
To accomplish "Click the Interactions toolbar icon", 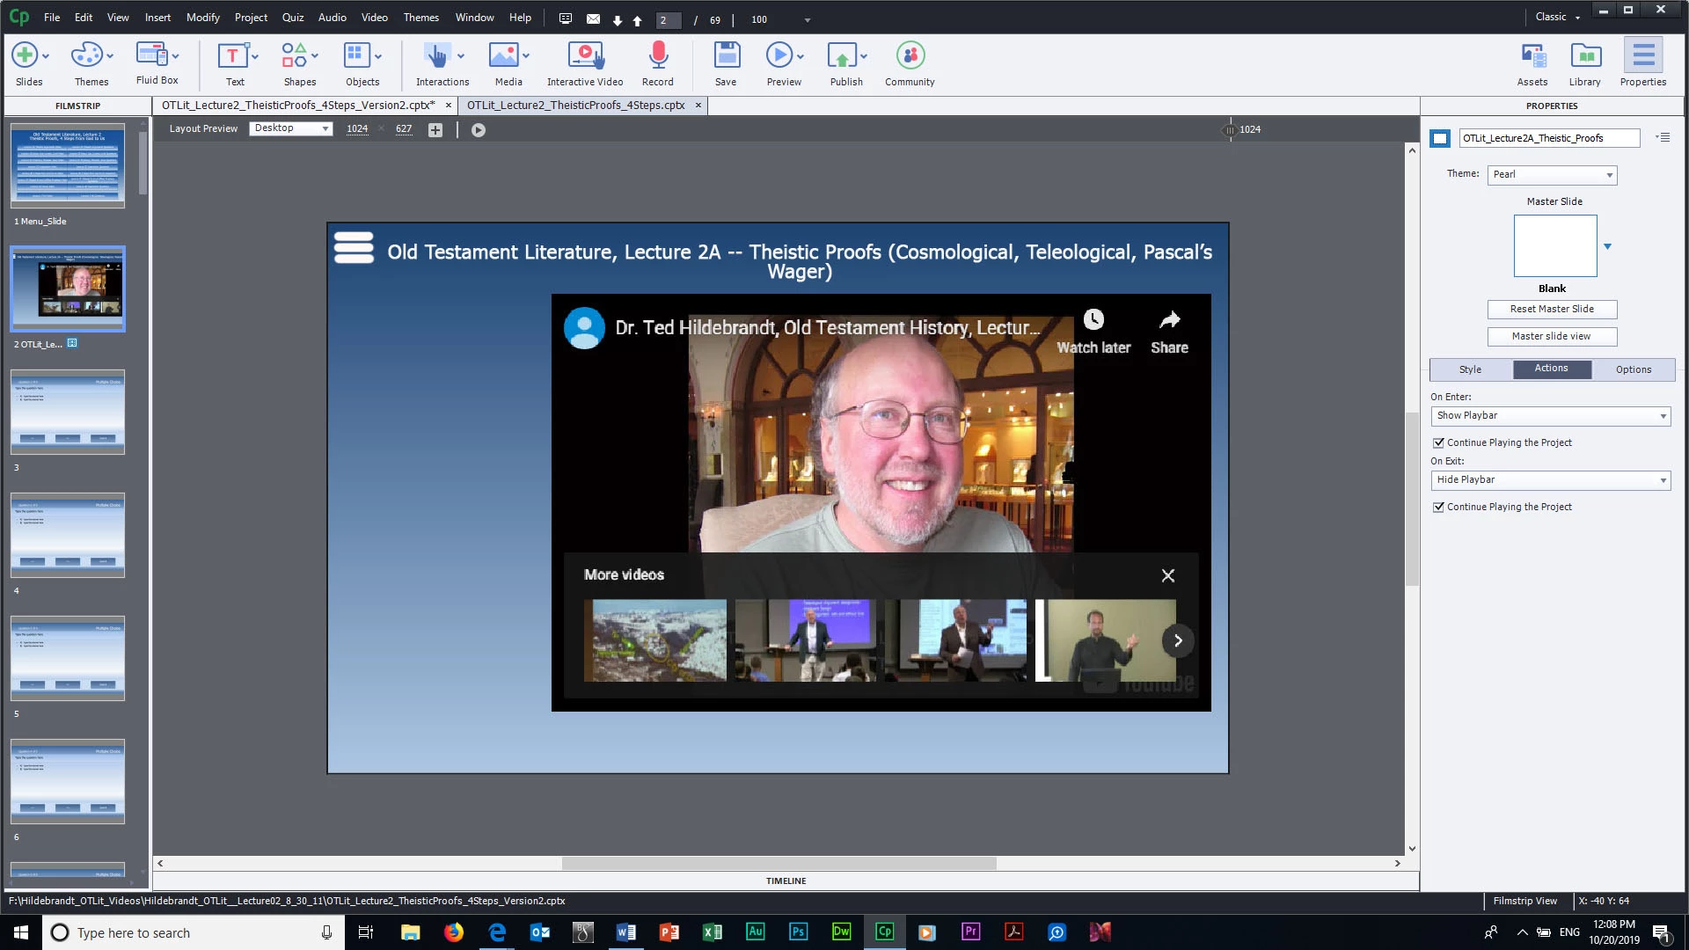I will point(437,57).
